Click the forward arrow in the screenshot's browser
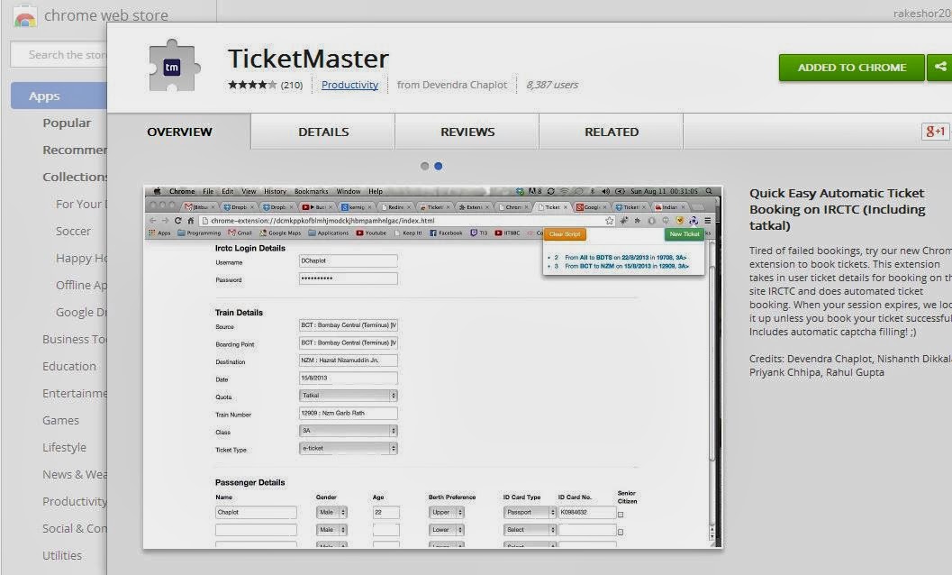The width and height of the screenshot is (952, 575). click(x=165, y=221)
